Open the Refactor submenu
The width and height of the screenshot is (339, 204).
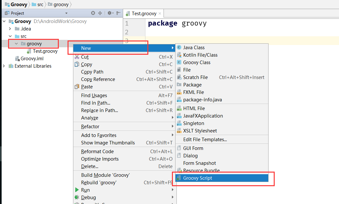coord(124,127)
